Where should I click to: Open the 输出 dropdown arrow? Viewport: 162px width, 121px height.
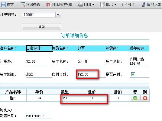(x=115, y=5)
